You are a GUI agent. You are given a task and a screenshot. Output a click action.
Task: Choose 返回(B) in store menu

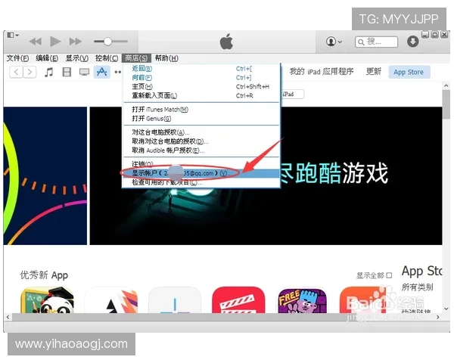point(201,69)
